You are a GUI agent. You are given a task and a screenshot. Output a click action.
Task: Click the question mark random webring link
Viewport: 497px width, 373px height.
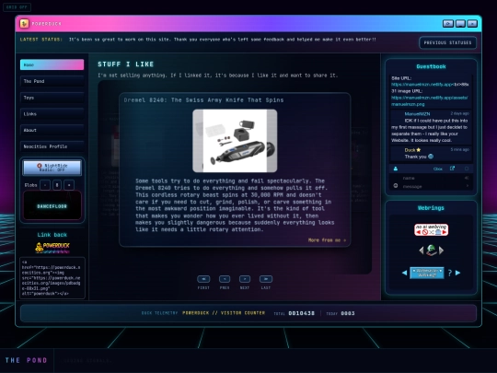coord(450,273)
